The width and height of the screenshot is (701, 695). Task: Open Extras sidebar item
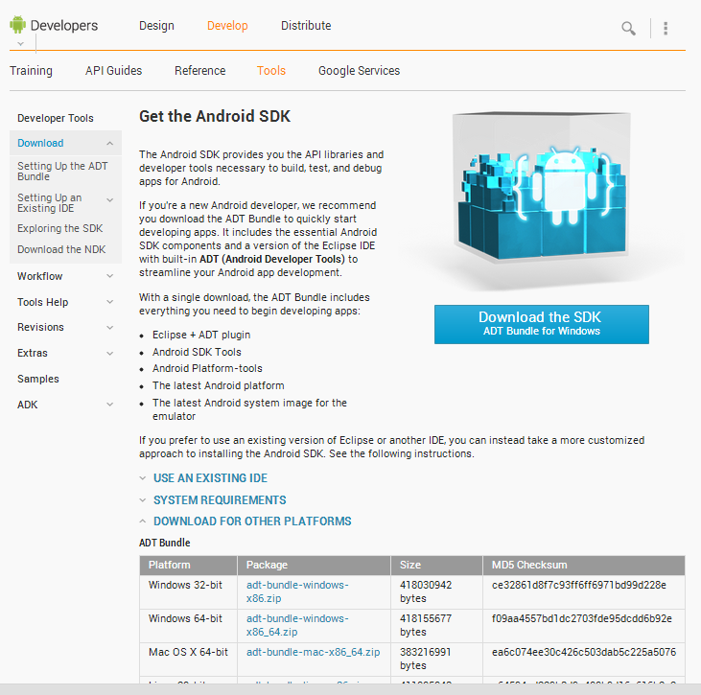tap(33, 353)
